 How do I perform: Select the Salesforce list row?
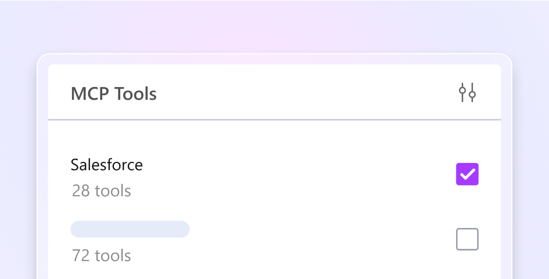click(261, 176)
